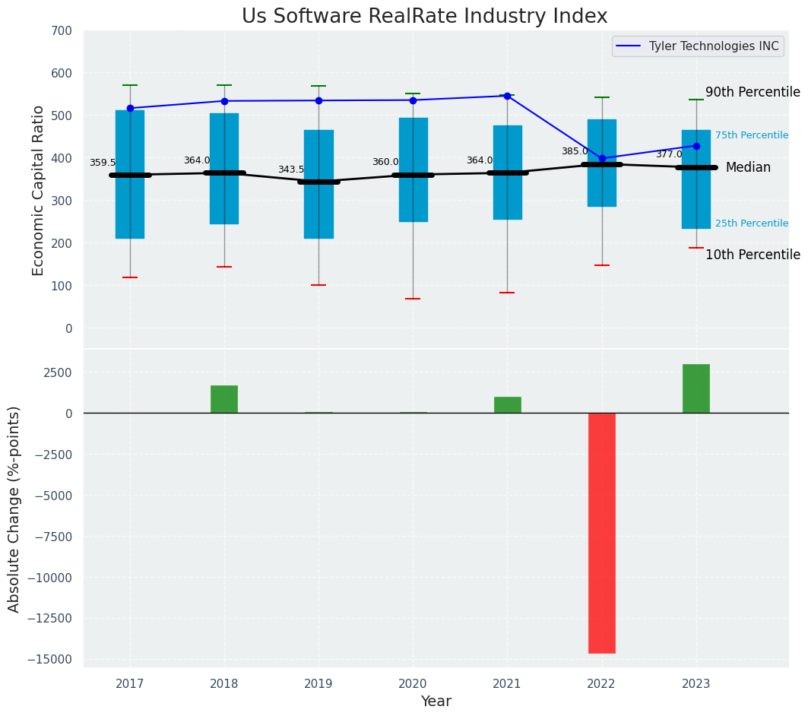The height and width of the screenshot is (716, 808).
Task: Click the blue data point for 2021
Action: 507,96
